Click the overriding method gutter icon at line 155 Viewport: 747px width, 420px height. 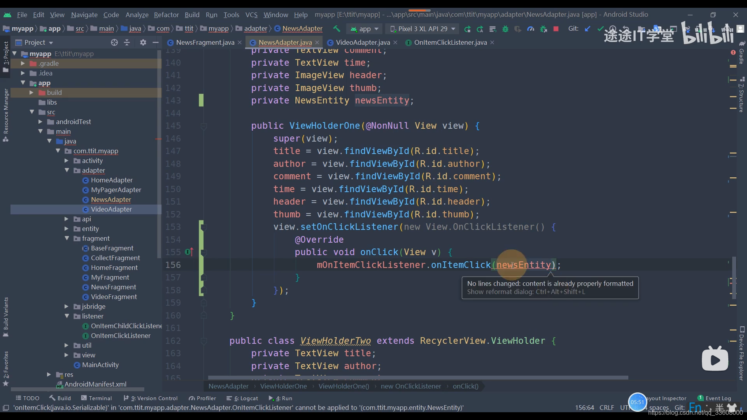point(189,252)
